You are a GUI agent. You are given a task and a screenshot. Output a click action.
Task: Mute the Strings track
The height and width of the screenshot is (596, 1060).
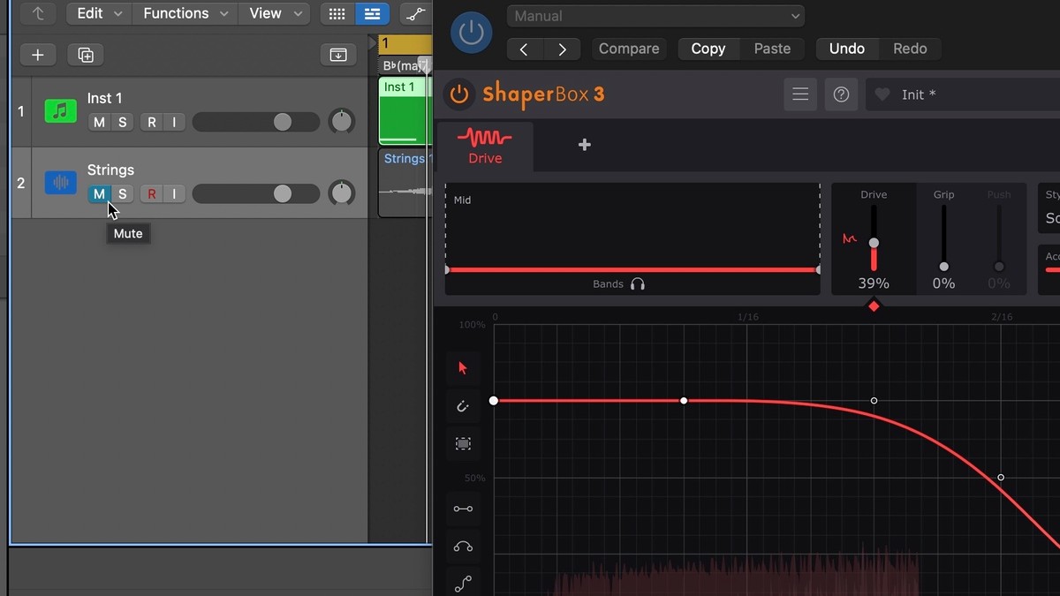click(x=99, y=194)
